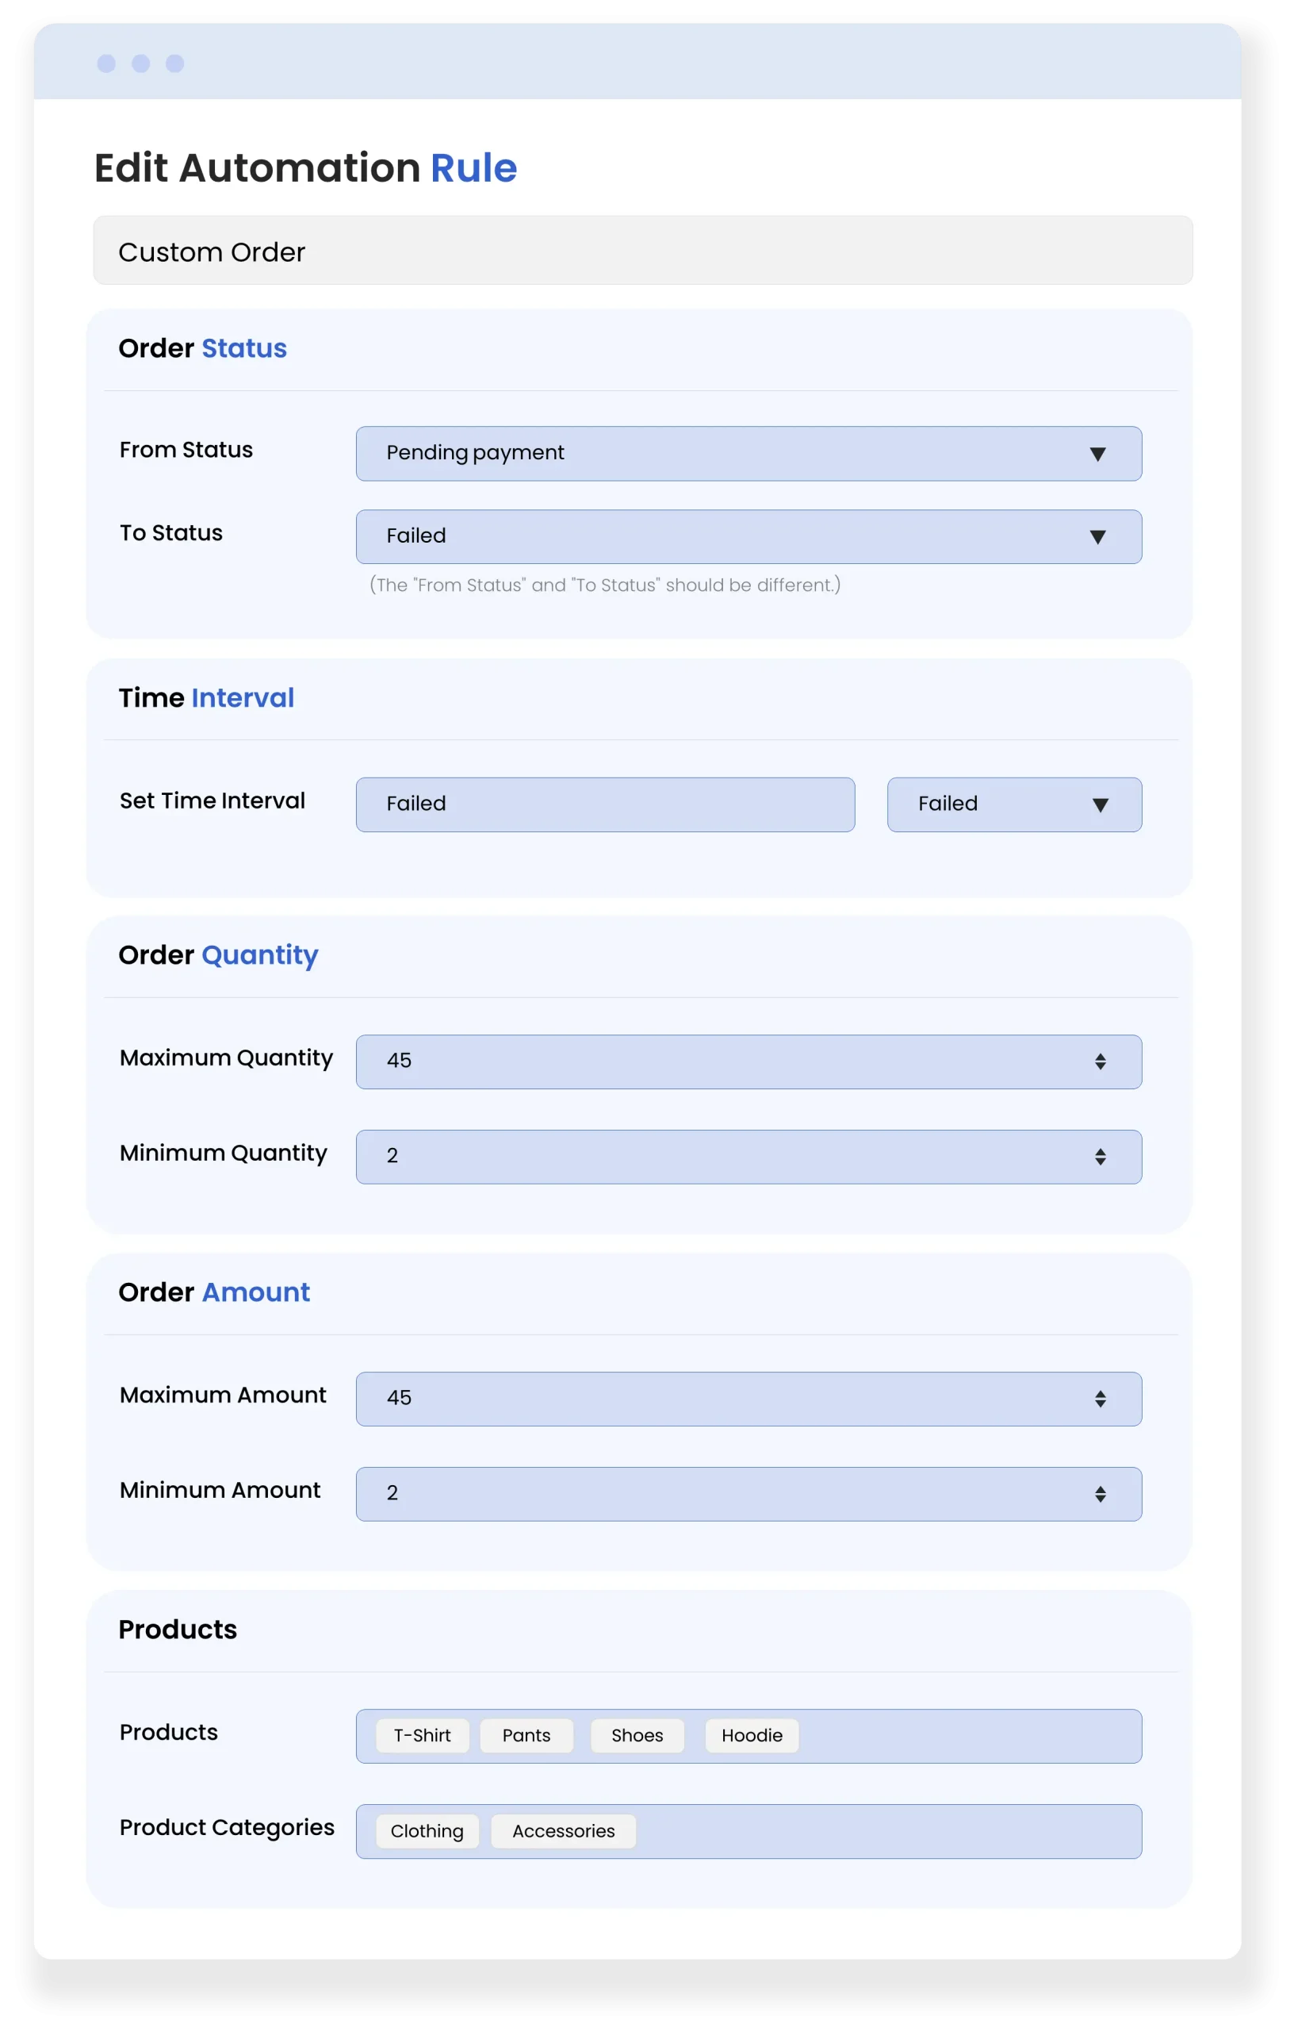Click the Maximum Amount stepper arrows

[1100, 1399]
